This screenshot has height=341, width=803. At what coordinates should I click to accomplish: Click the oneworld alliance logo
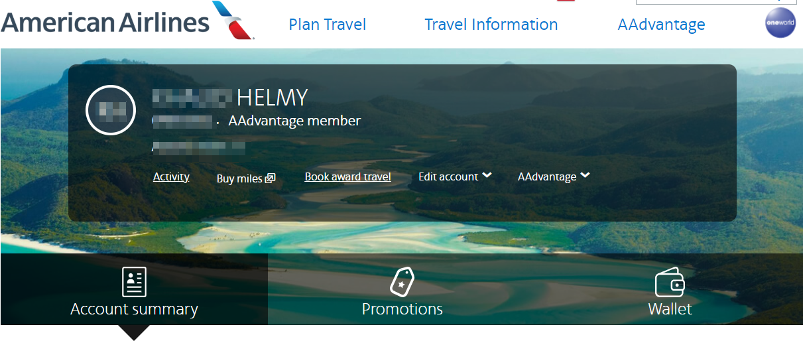[780, 23]
